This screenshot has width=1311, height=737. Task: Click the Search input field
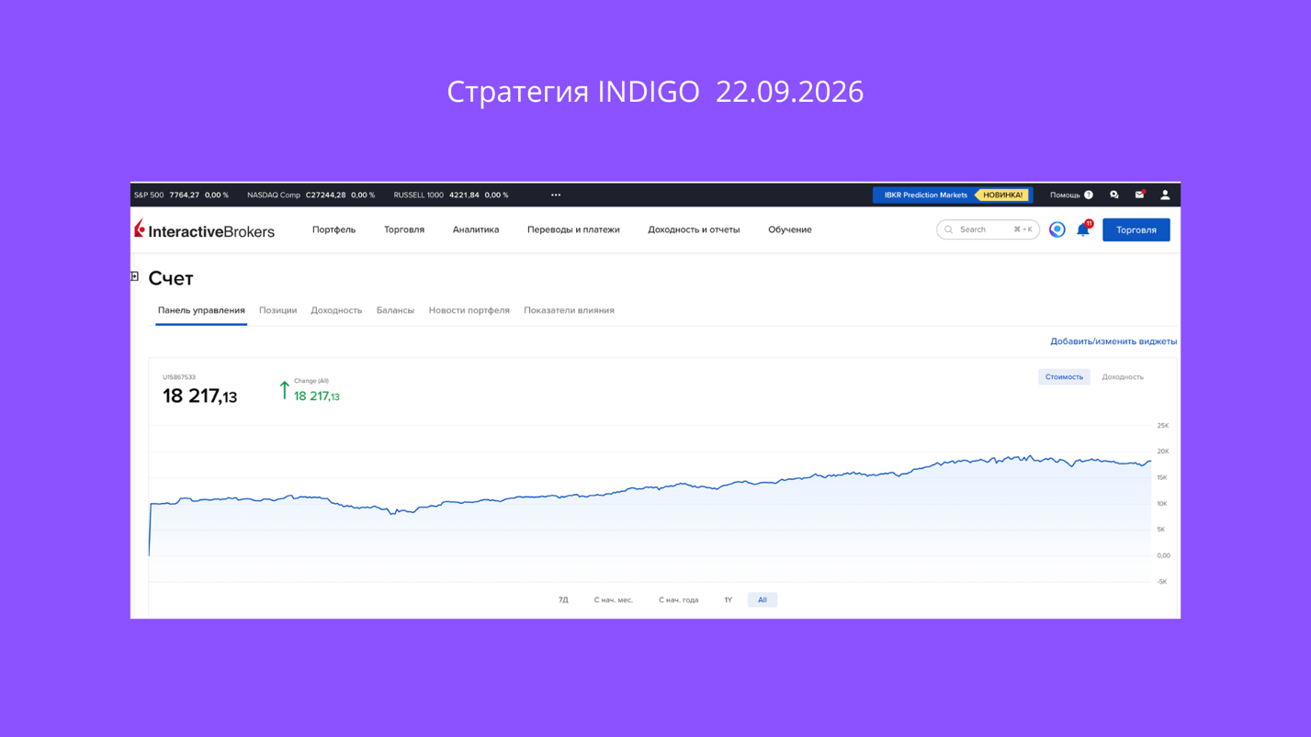(x=988, y=229)
